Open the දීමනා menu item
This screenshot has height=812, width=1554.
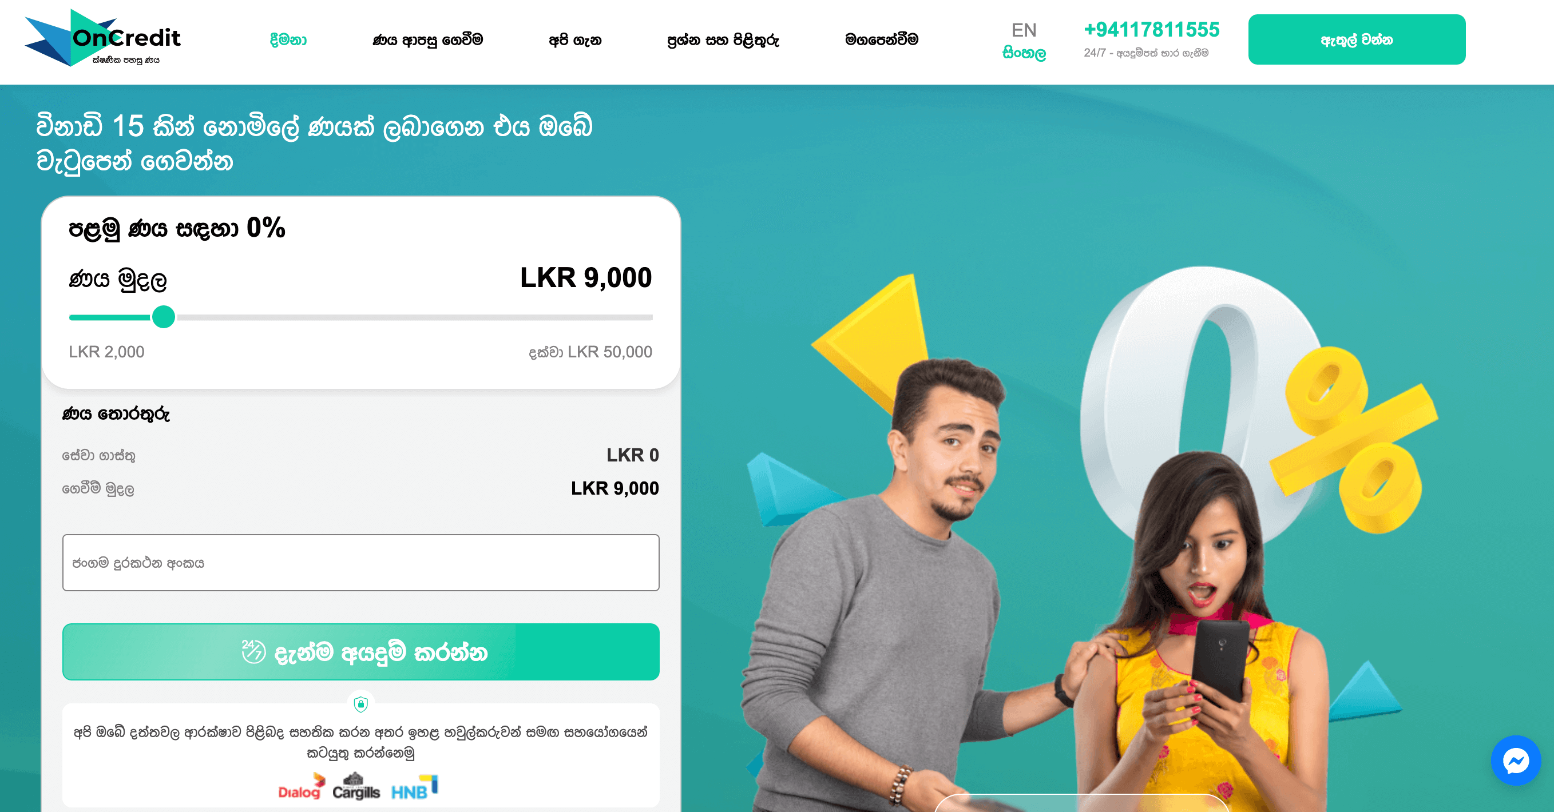pos(288,40)
